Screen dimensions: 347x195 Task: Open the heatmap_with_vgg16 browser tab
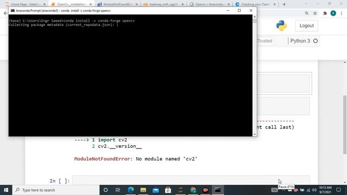pos(163,4)
